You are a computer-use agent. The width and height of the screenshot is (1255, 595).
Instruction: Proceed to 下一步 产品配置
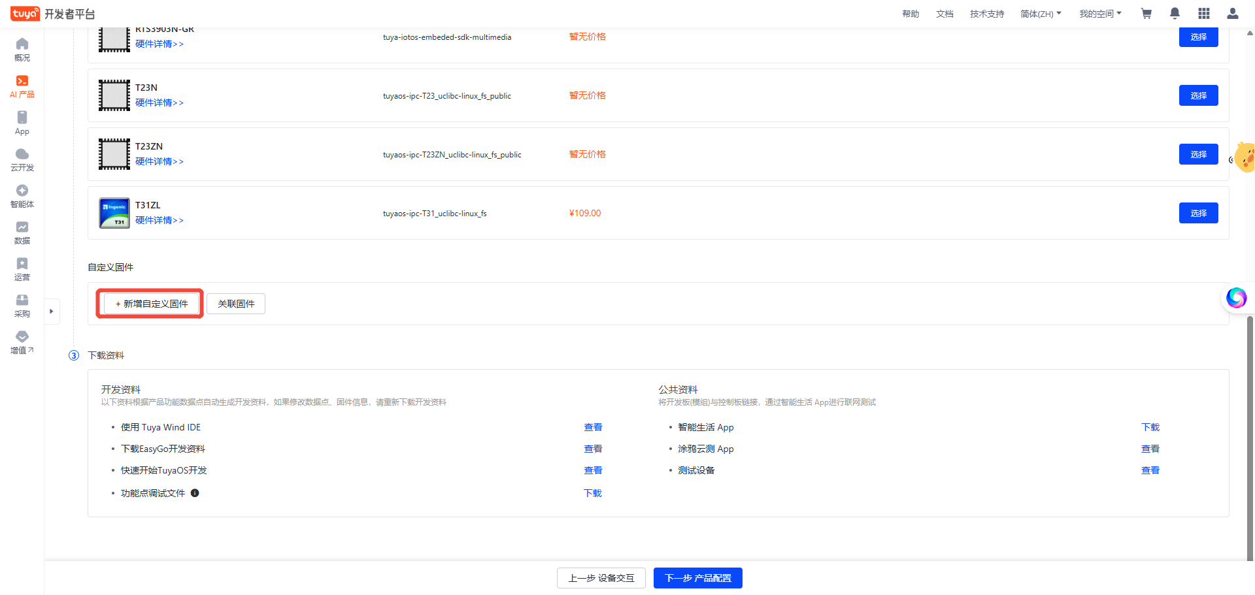pyautogui.click(x=697, y=578)
